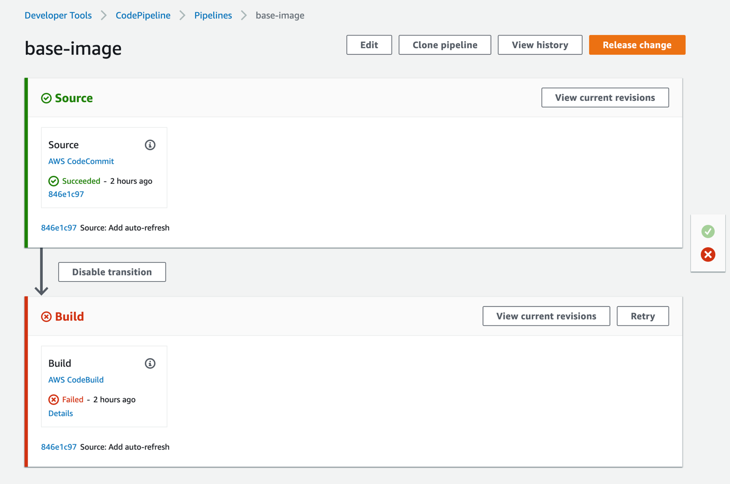Screen dimensions: 730x484
Task: Click Failed status X icon
Action: tap(53, 399)
